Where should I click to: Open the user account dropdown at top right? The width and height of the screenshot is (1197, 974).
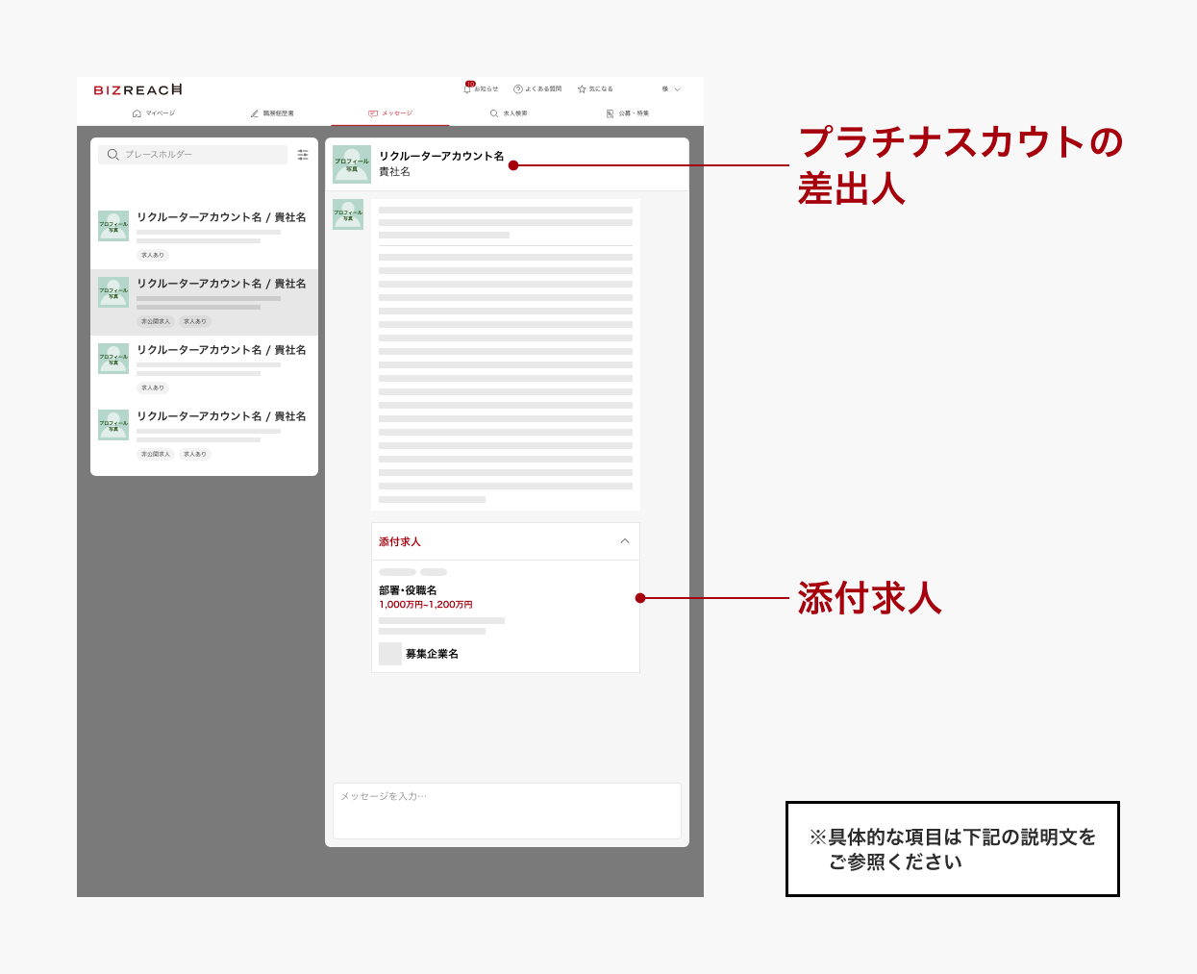click(672, 89)
